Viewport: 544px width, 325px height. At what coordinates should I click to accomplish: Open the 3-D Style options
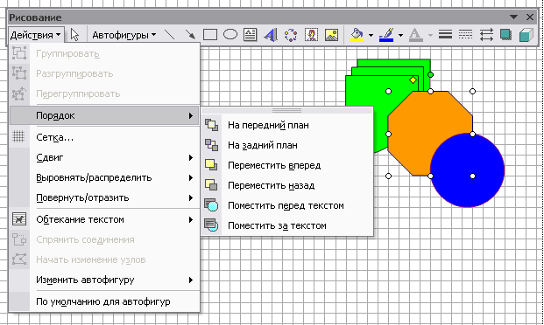pos(526,35)
